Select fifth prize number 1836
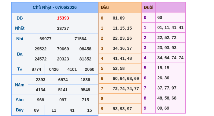Viewport: 214px width, 116px height. [x=85, y=80]
